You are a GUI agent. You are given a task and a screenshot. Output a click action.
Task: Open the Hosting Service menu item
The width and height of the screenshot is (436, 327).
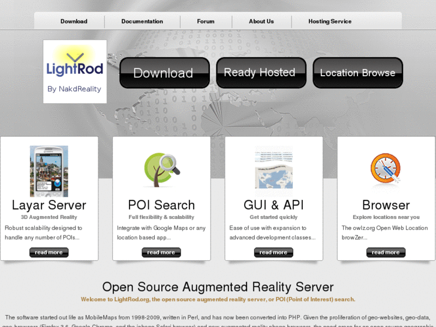pos(330,22)
